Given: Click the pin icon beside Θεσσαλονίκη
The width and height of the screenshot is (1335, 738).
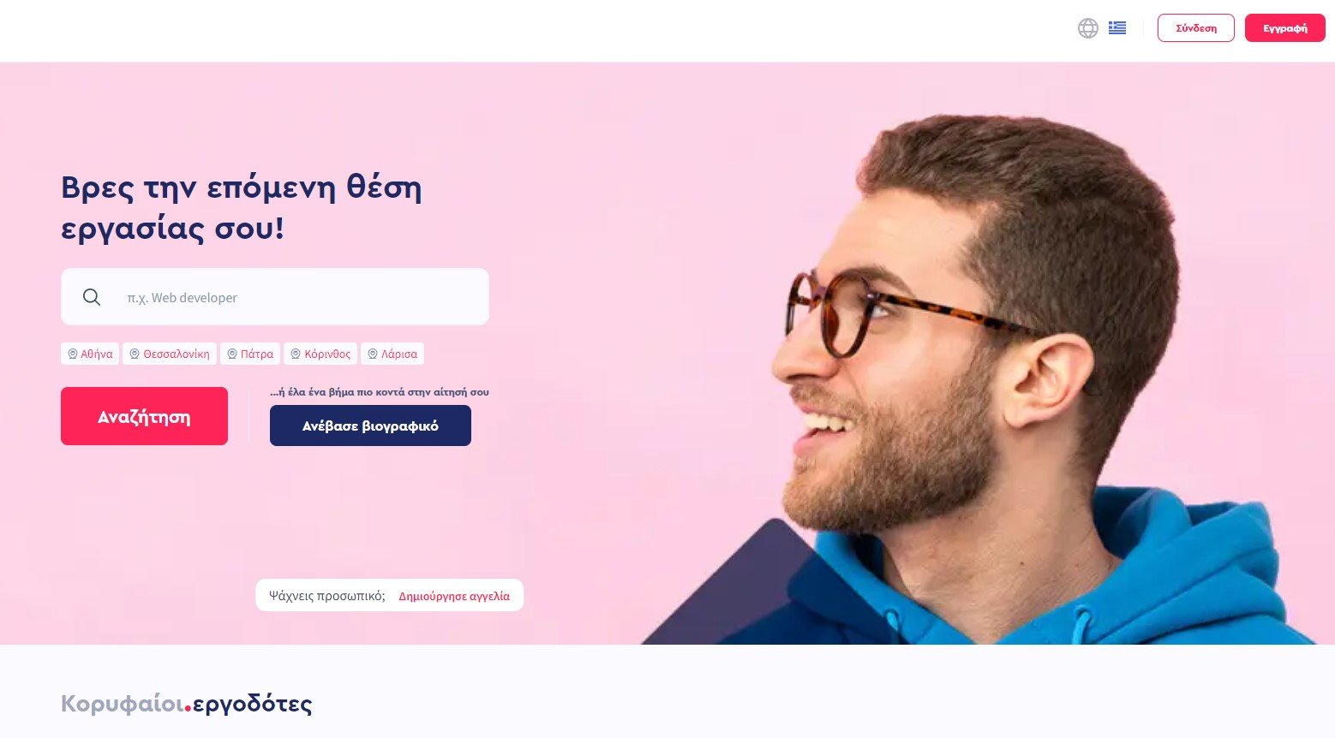Looking at the screenshot, I should pos(135,354).
